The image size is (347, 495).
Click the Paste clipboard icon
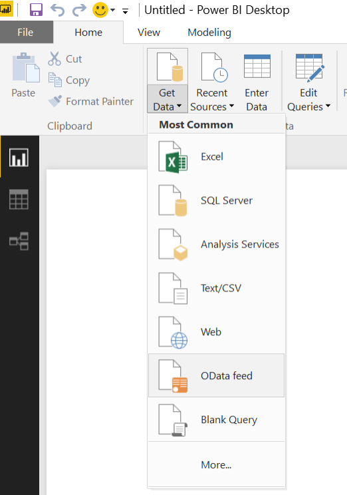point(26,68)
